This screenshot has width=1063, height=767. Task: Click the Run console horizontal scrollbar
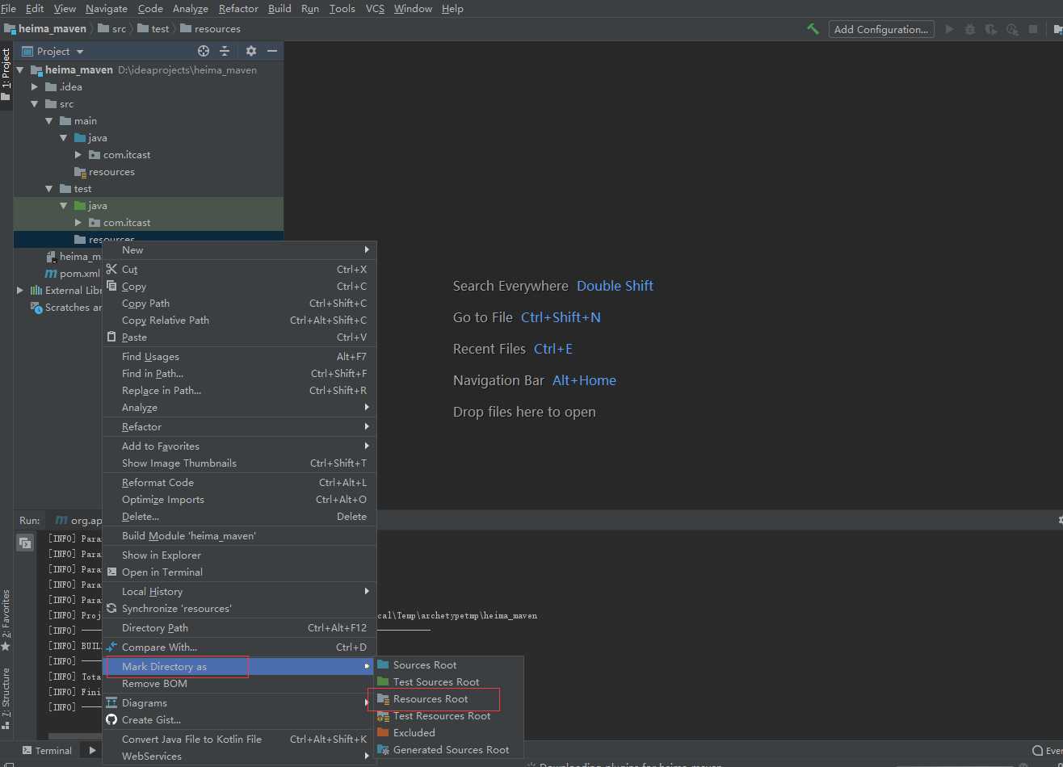tap(73, 736)
